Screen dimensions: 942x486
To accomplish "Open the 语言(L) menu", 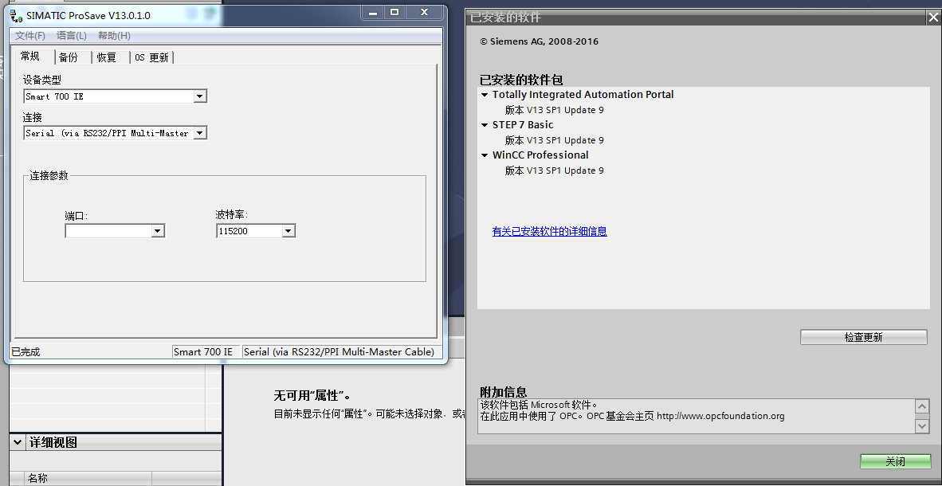I will point(72,36).
